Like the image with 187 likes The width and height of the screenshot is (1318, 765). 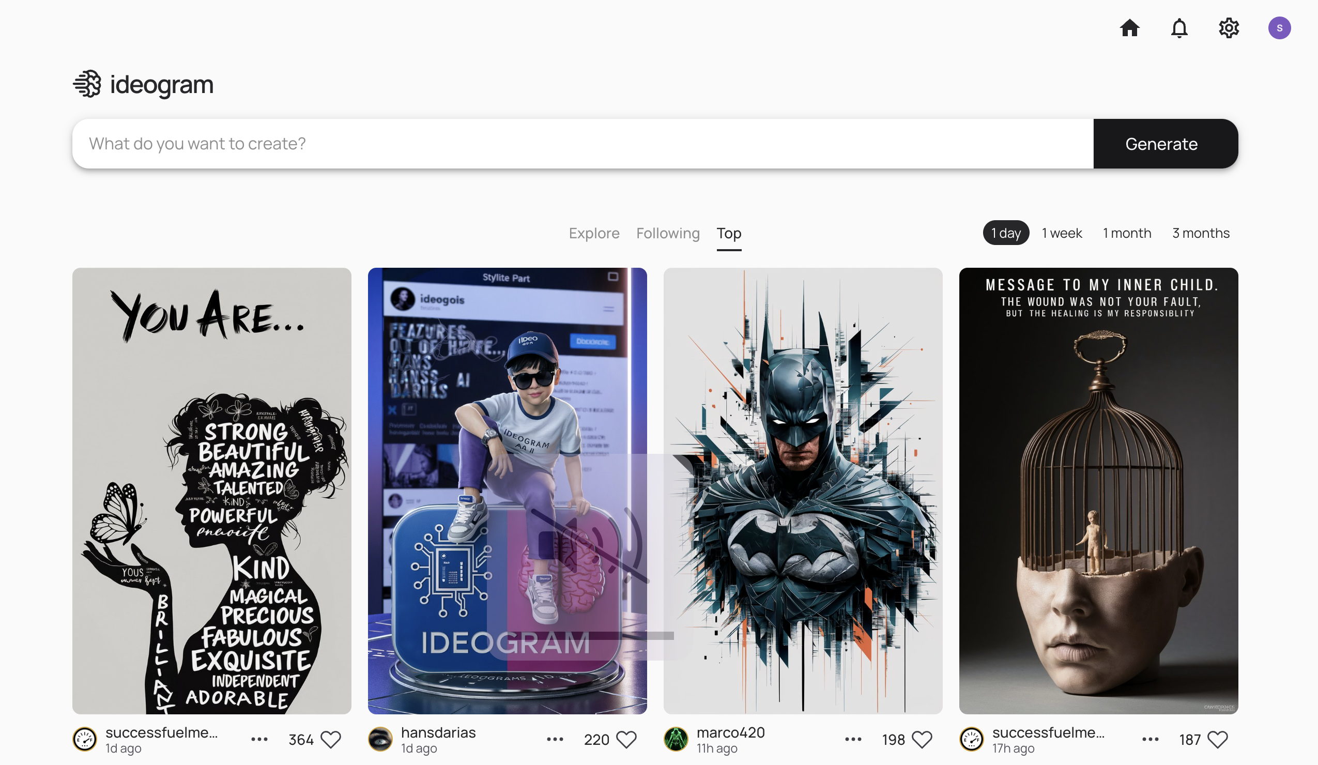pos(1218,739)
